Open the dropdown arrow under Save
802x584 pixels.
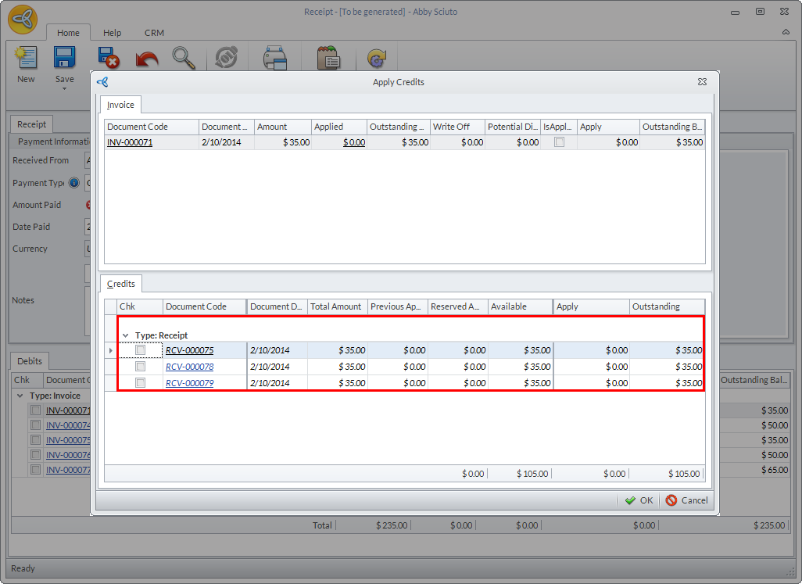click(64, 88)
